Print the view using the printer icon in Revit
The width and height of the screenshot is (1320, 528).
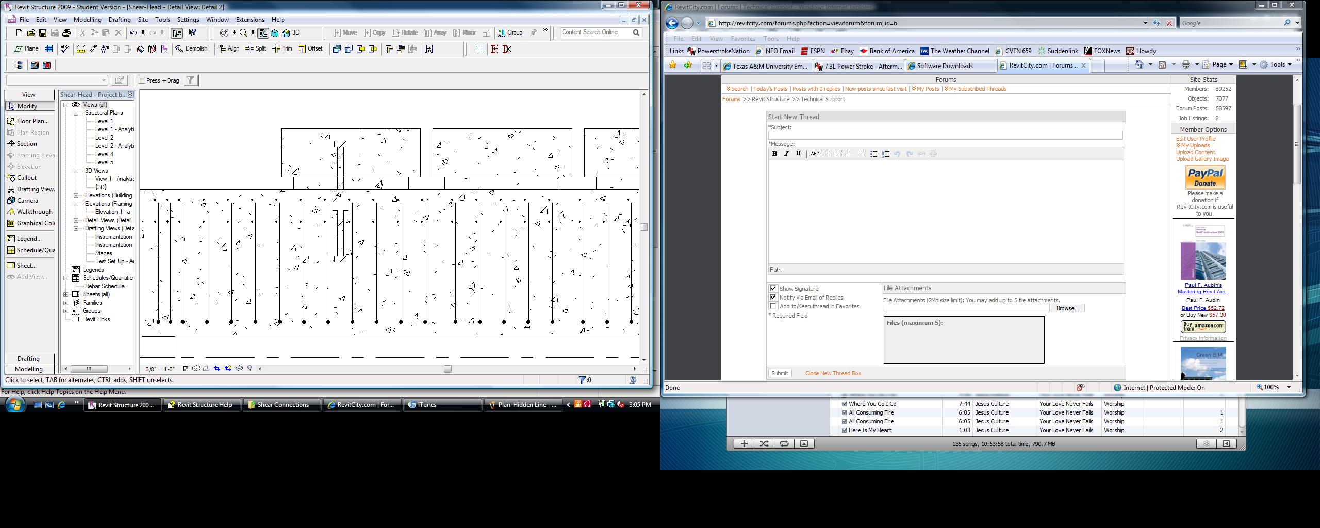(x=67, y=33)
